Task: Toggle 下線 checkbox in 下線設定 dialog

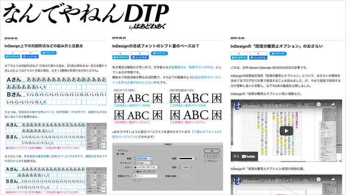Action: point(118,154)
